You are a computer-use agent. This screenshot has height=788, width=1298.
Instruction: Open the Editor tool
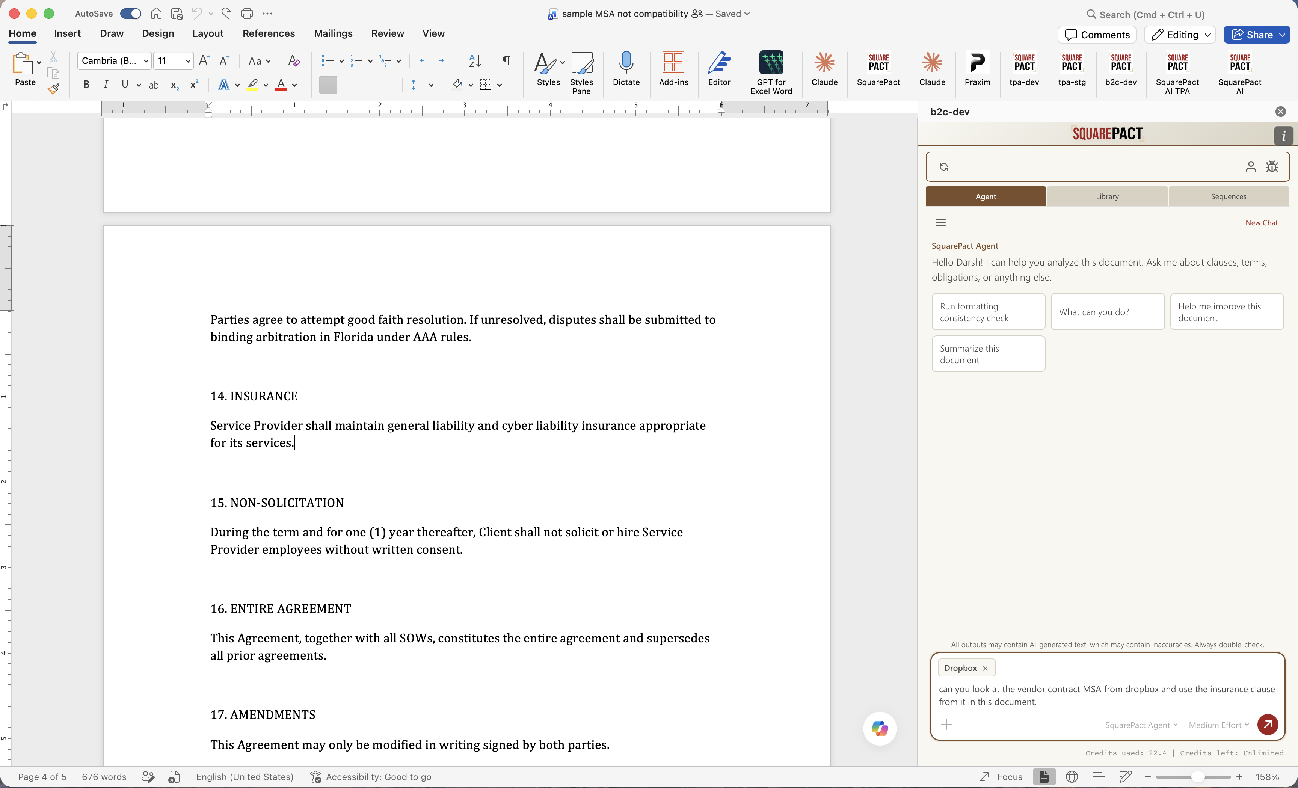click(x=719, y=69)
